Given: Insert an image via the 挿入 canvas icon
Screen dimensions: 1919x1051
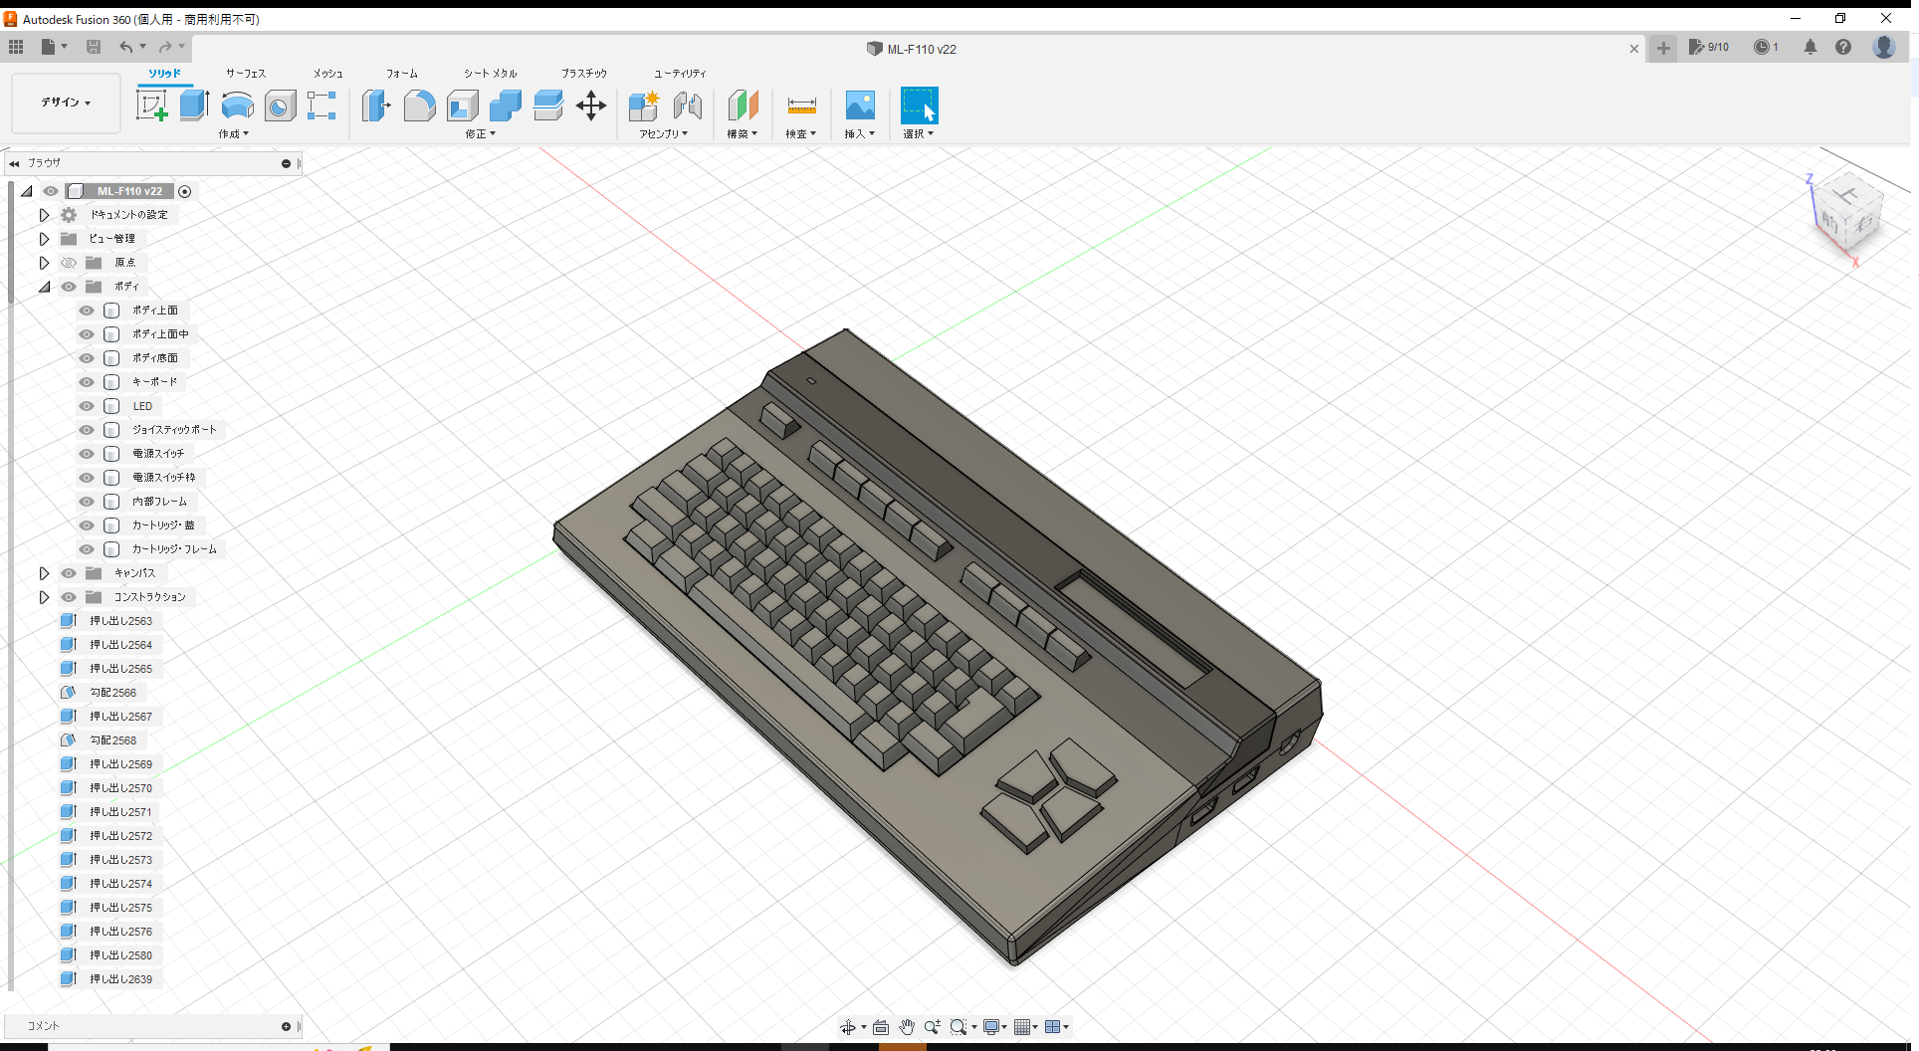Looking at the screenshot, I should (859, 105).
